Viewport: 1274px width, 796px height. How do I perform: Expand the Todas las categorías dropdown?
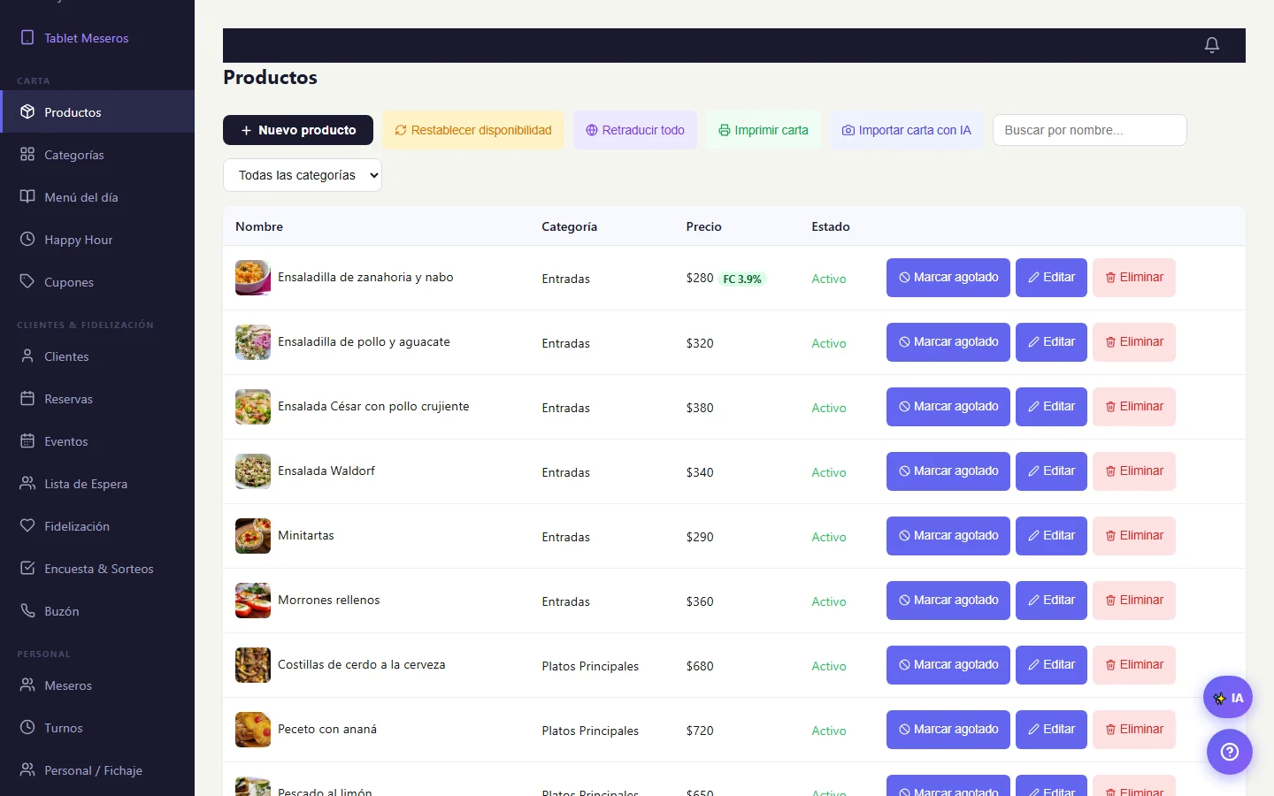click(x=303, y=175)
